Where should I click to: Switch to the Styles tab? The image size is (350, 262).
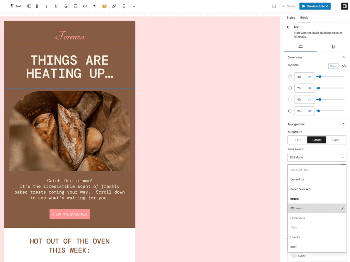[x=291, y=18]
